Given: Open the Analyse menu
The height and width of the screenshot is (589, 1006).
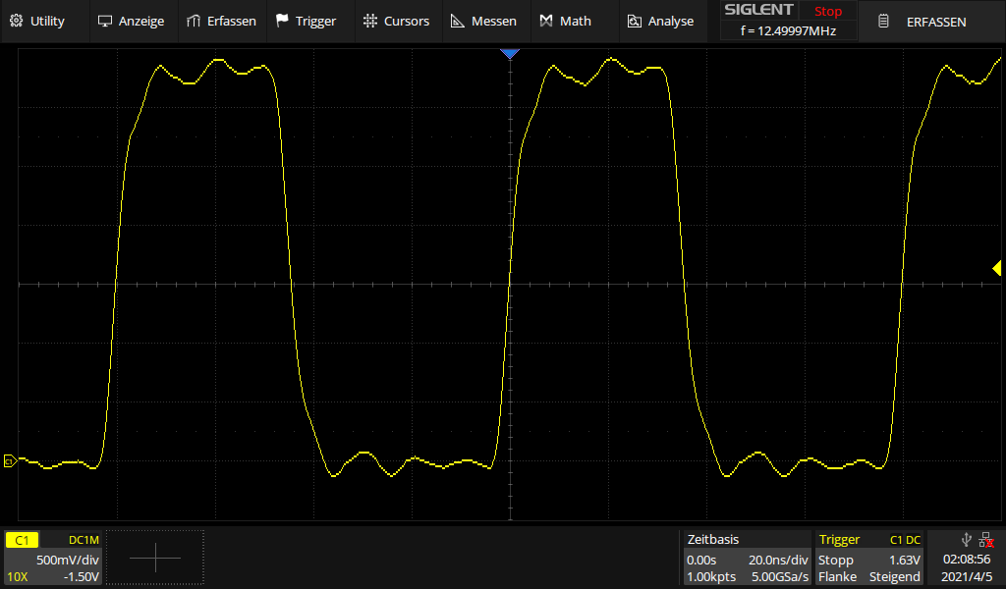Looking at the screenshot, I should coord(663,22).
